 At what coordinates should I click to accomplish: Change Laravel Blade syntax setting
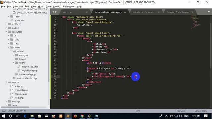(x=201, y=111)
